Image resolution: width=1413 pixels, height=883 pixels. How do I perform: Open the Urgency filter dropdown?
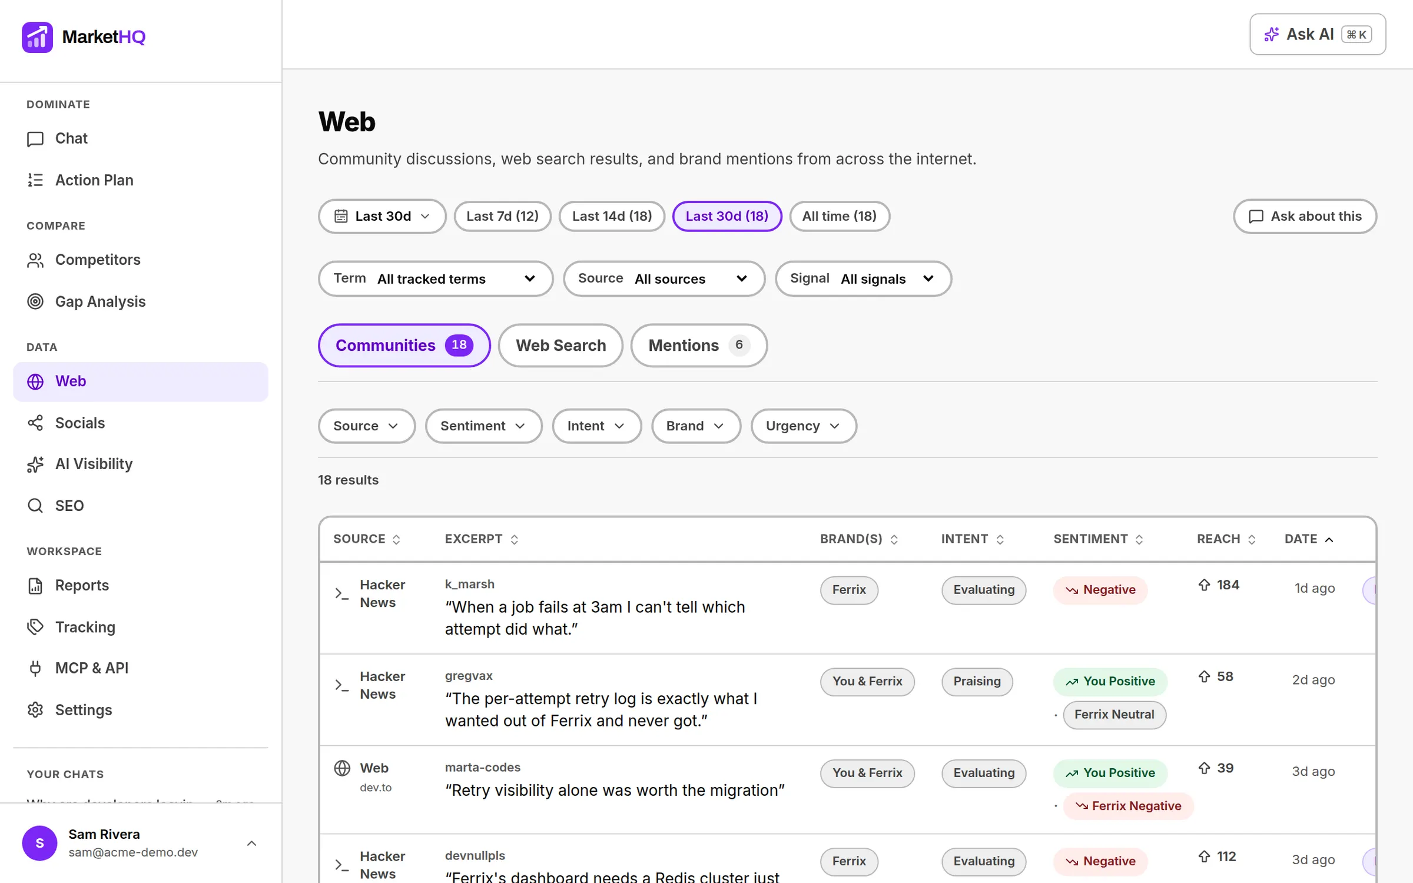(804, 426)
